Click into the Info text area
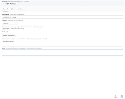Image resolution: width=125 pixels, height=99 pixels. [62, 43]
